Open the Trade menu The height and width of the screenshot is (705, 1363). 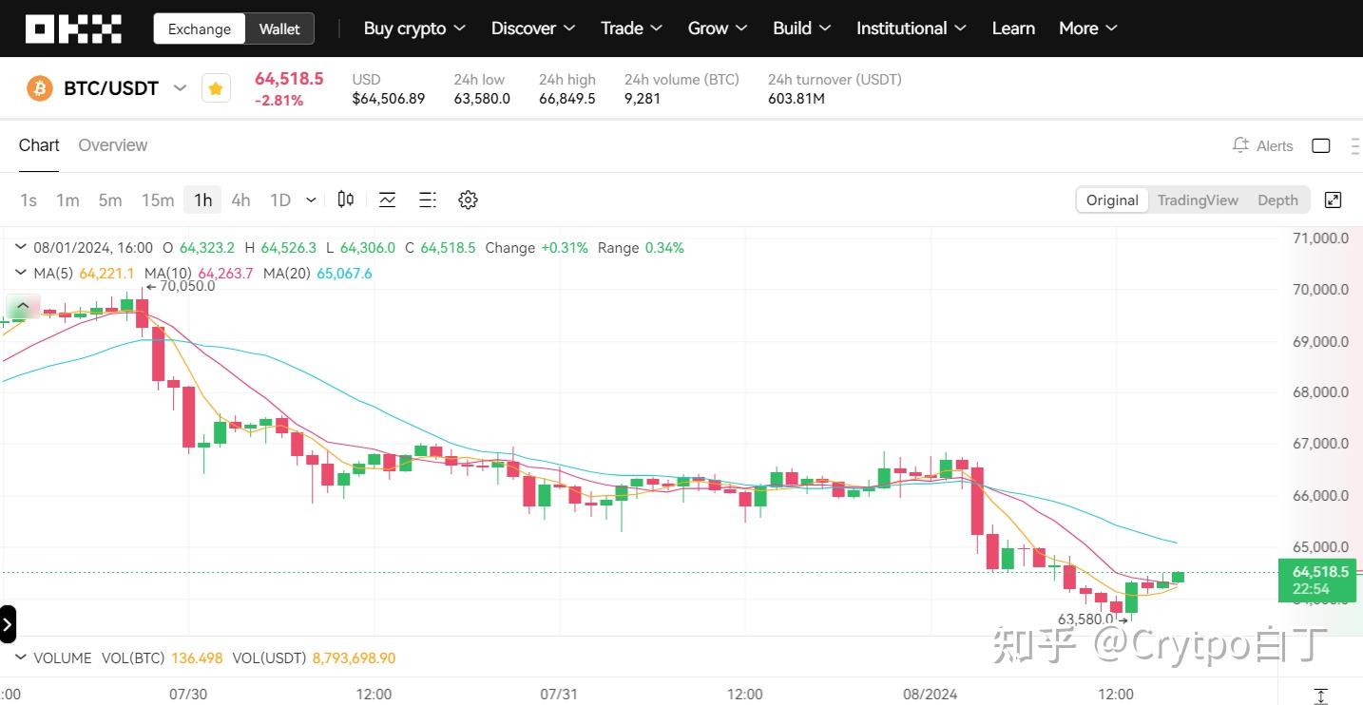pyautogui.click(x=632, y=29)
